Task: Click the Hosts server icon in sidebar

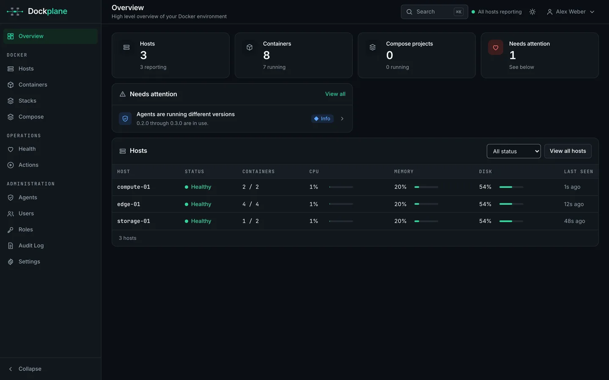Action: click(x=11, y=69)
